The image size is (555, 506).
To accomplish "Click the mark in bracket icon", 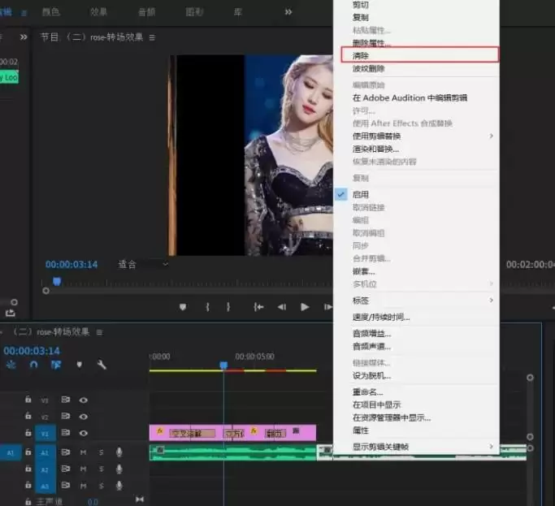I will [x=207, y=307].
